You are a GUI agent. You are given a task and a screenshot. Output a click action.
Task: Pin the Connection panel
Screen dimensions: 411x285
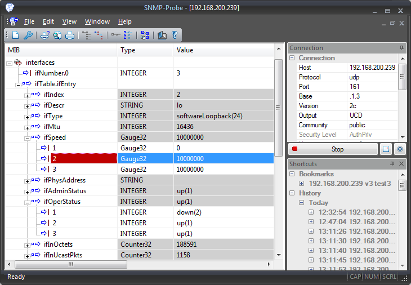coord(401,48)
